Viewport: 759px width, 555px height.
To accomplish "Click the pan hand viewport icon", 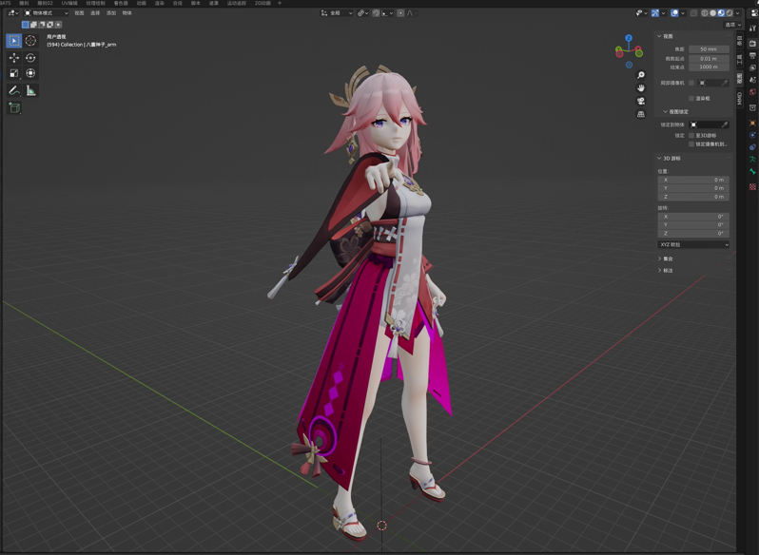I will pos(641,88).
